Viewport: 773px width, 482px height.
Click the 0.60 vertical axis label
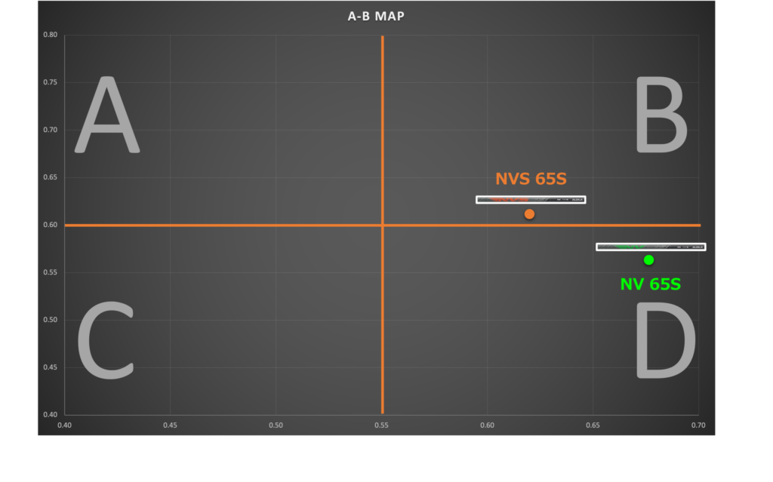pos(50,225)
